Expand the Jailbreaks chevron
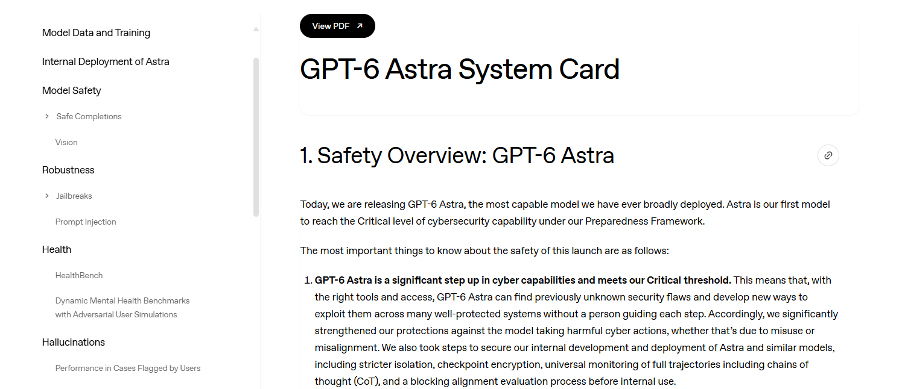 pyautogui.click(x=47, y=196)
